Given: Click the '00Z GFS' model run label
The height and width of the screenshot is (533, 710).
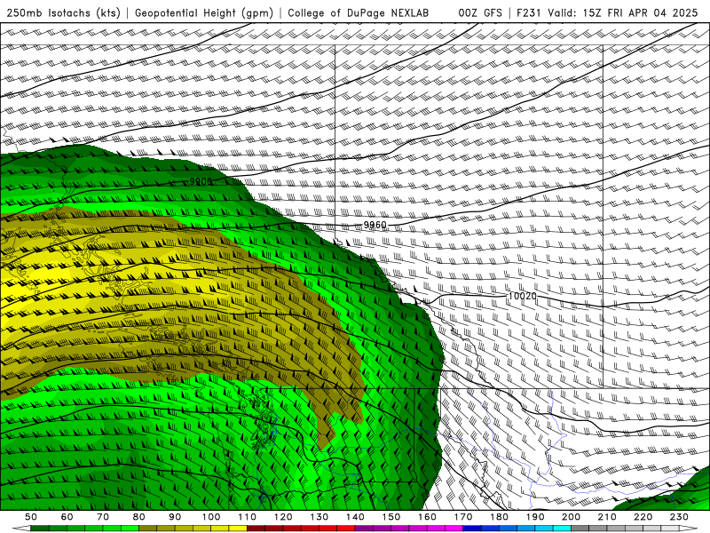Looking at the screenshot, I should pos(480,12).
